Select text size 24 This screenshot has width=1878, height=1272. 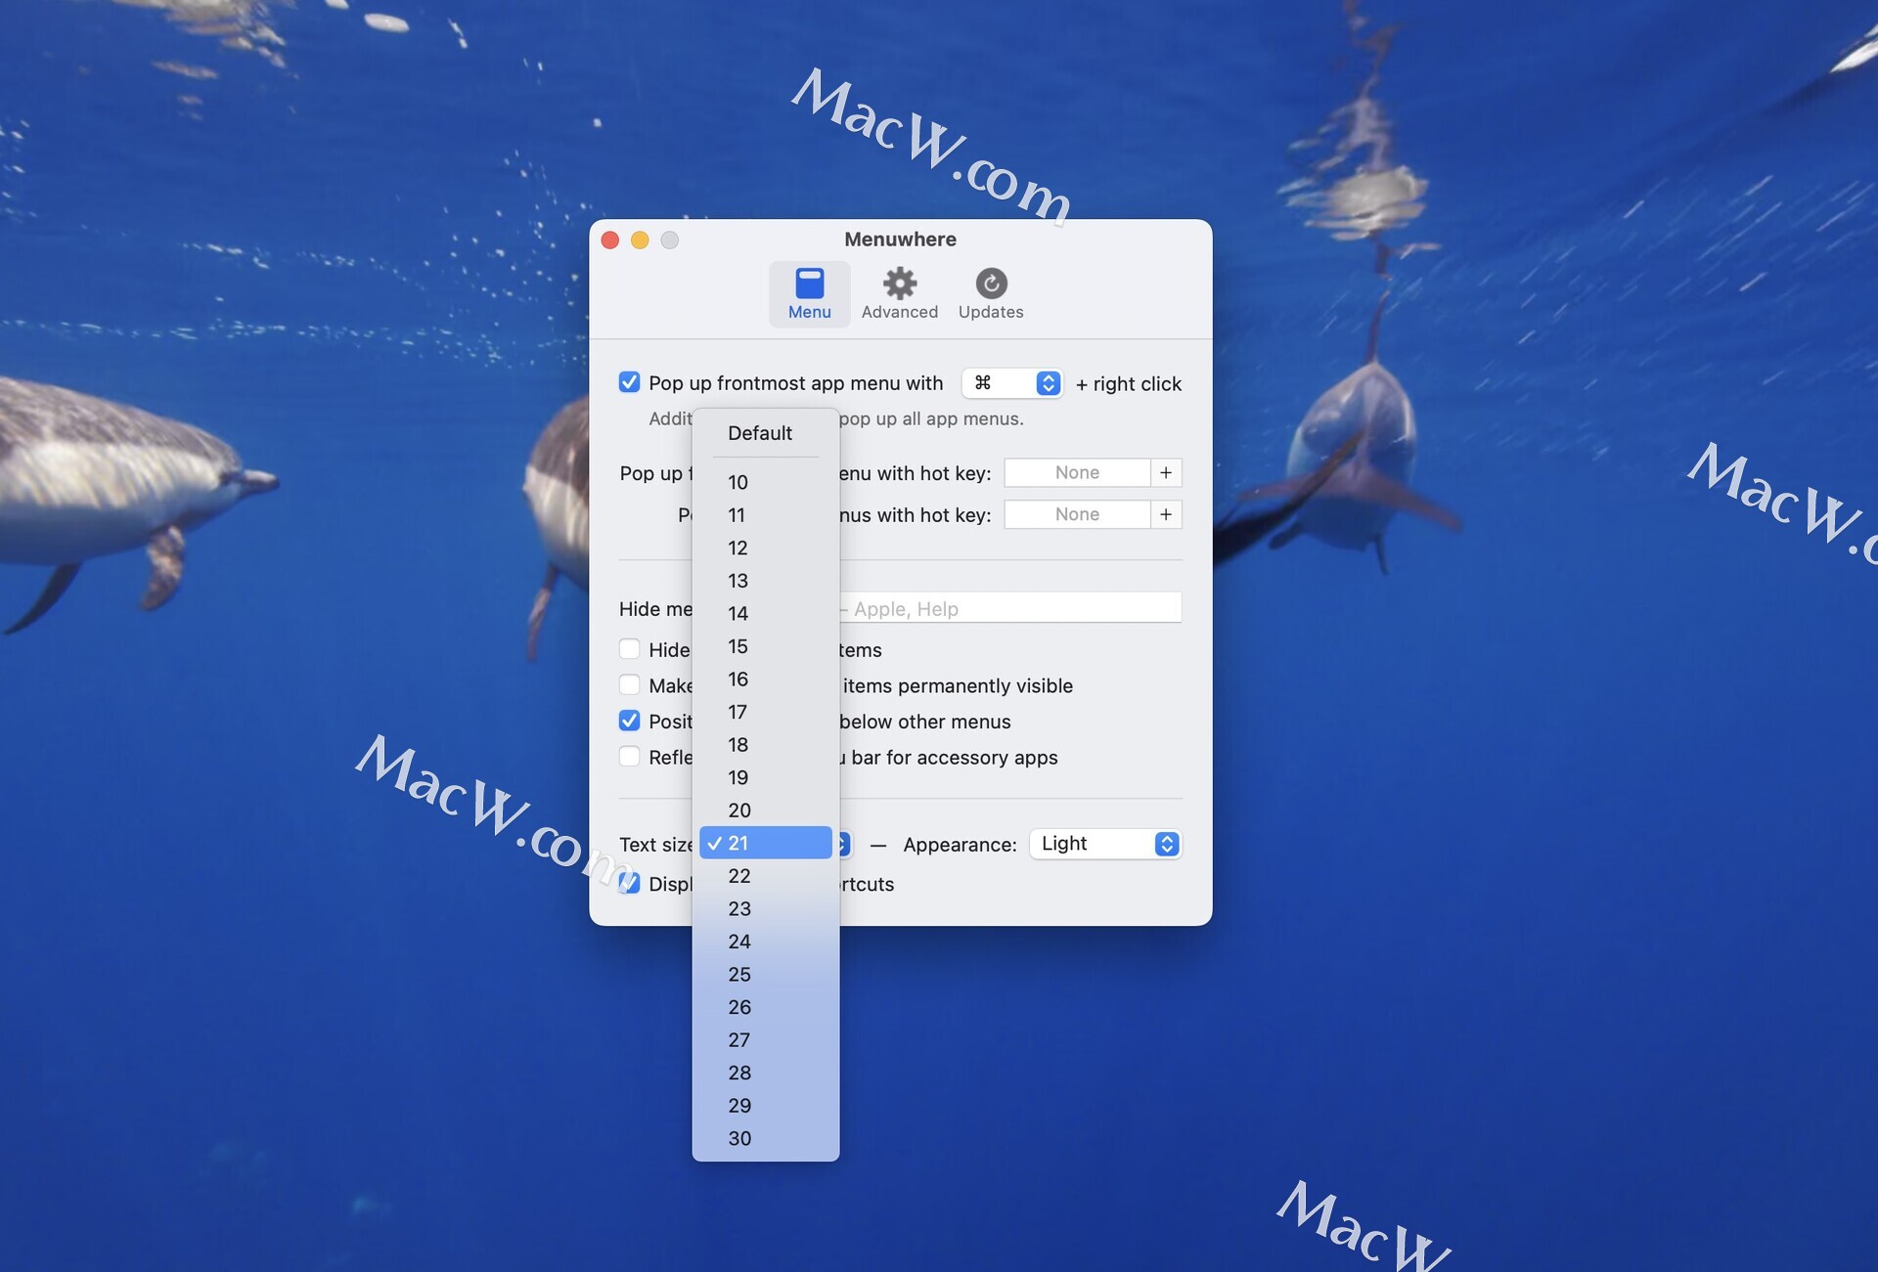point(766,942)
